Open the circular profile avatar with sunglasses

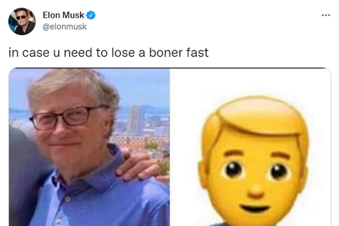(x=22, y=21)
